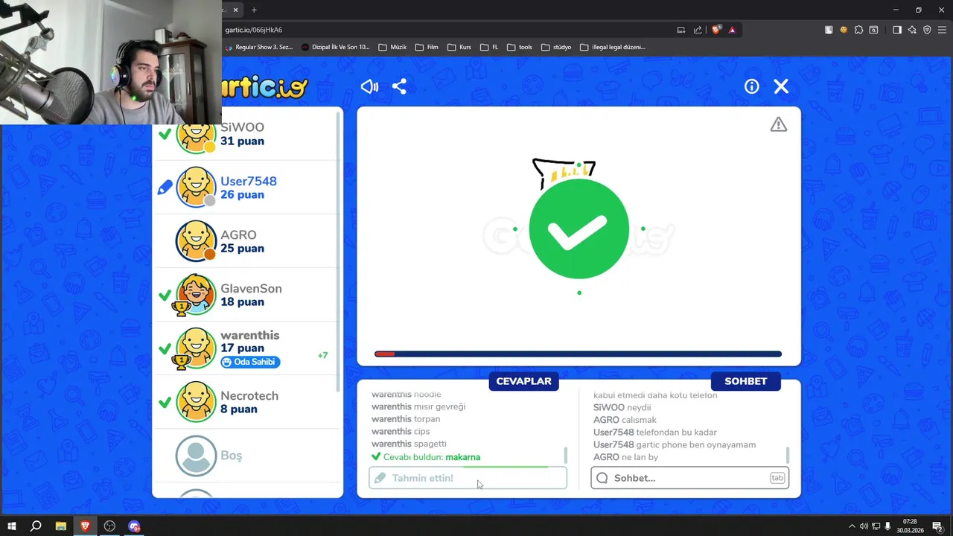
Task: Open the Film bookmark folder
Action: [427, 47]
